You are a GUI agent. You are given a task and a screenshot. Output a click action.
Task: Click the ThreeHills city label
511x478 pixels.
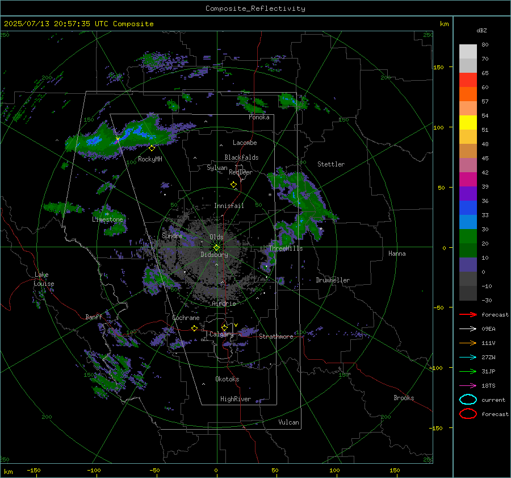click(x=286, y=248)
